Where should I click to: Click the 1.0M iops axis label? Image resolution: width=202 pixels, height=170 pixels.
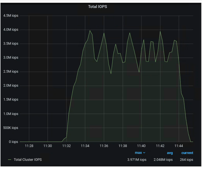(11, 114)
